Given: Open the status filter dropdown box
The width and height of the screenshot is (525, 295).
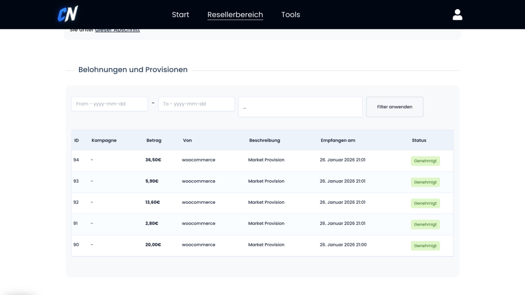Looking at the screenshot, I should [x=300, y=107].
